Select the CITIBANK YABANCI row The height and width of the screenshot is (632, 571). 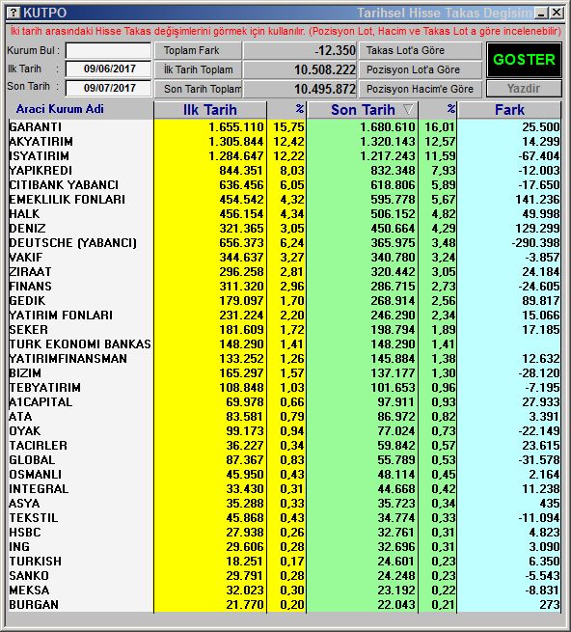285,185
